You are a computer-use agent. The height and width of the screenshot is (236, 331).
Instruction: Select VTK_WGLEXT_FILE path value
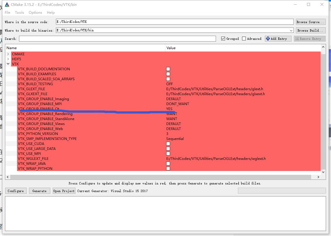click(x=216, y=158)
